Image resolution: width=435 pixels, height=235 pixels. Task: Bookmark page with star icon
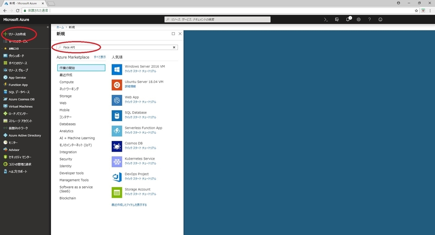416,11
